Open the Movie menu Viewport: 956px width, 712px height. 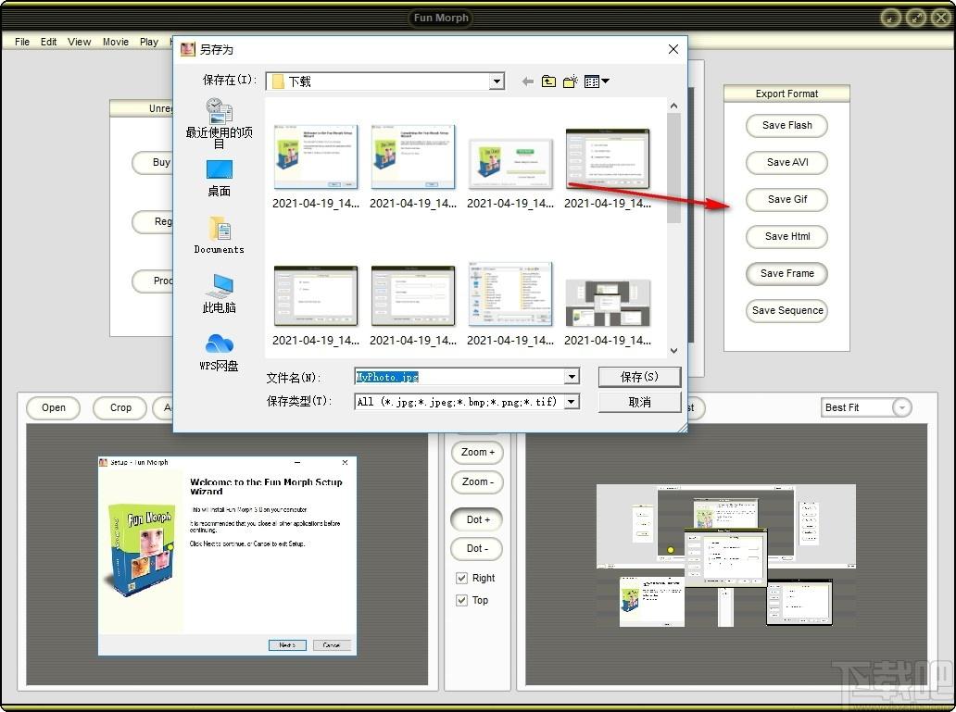[x=116, y=42]
